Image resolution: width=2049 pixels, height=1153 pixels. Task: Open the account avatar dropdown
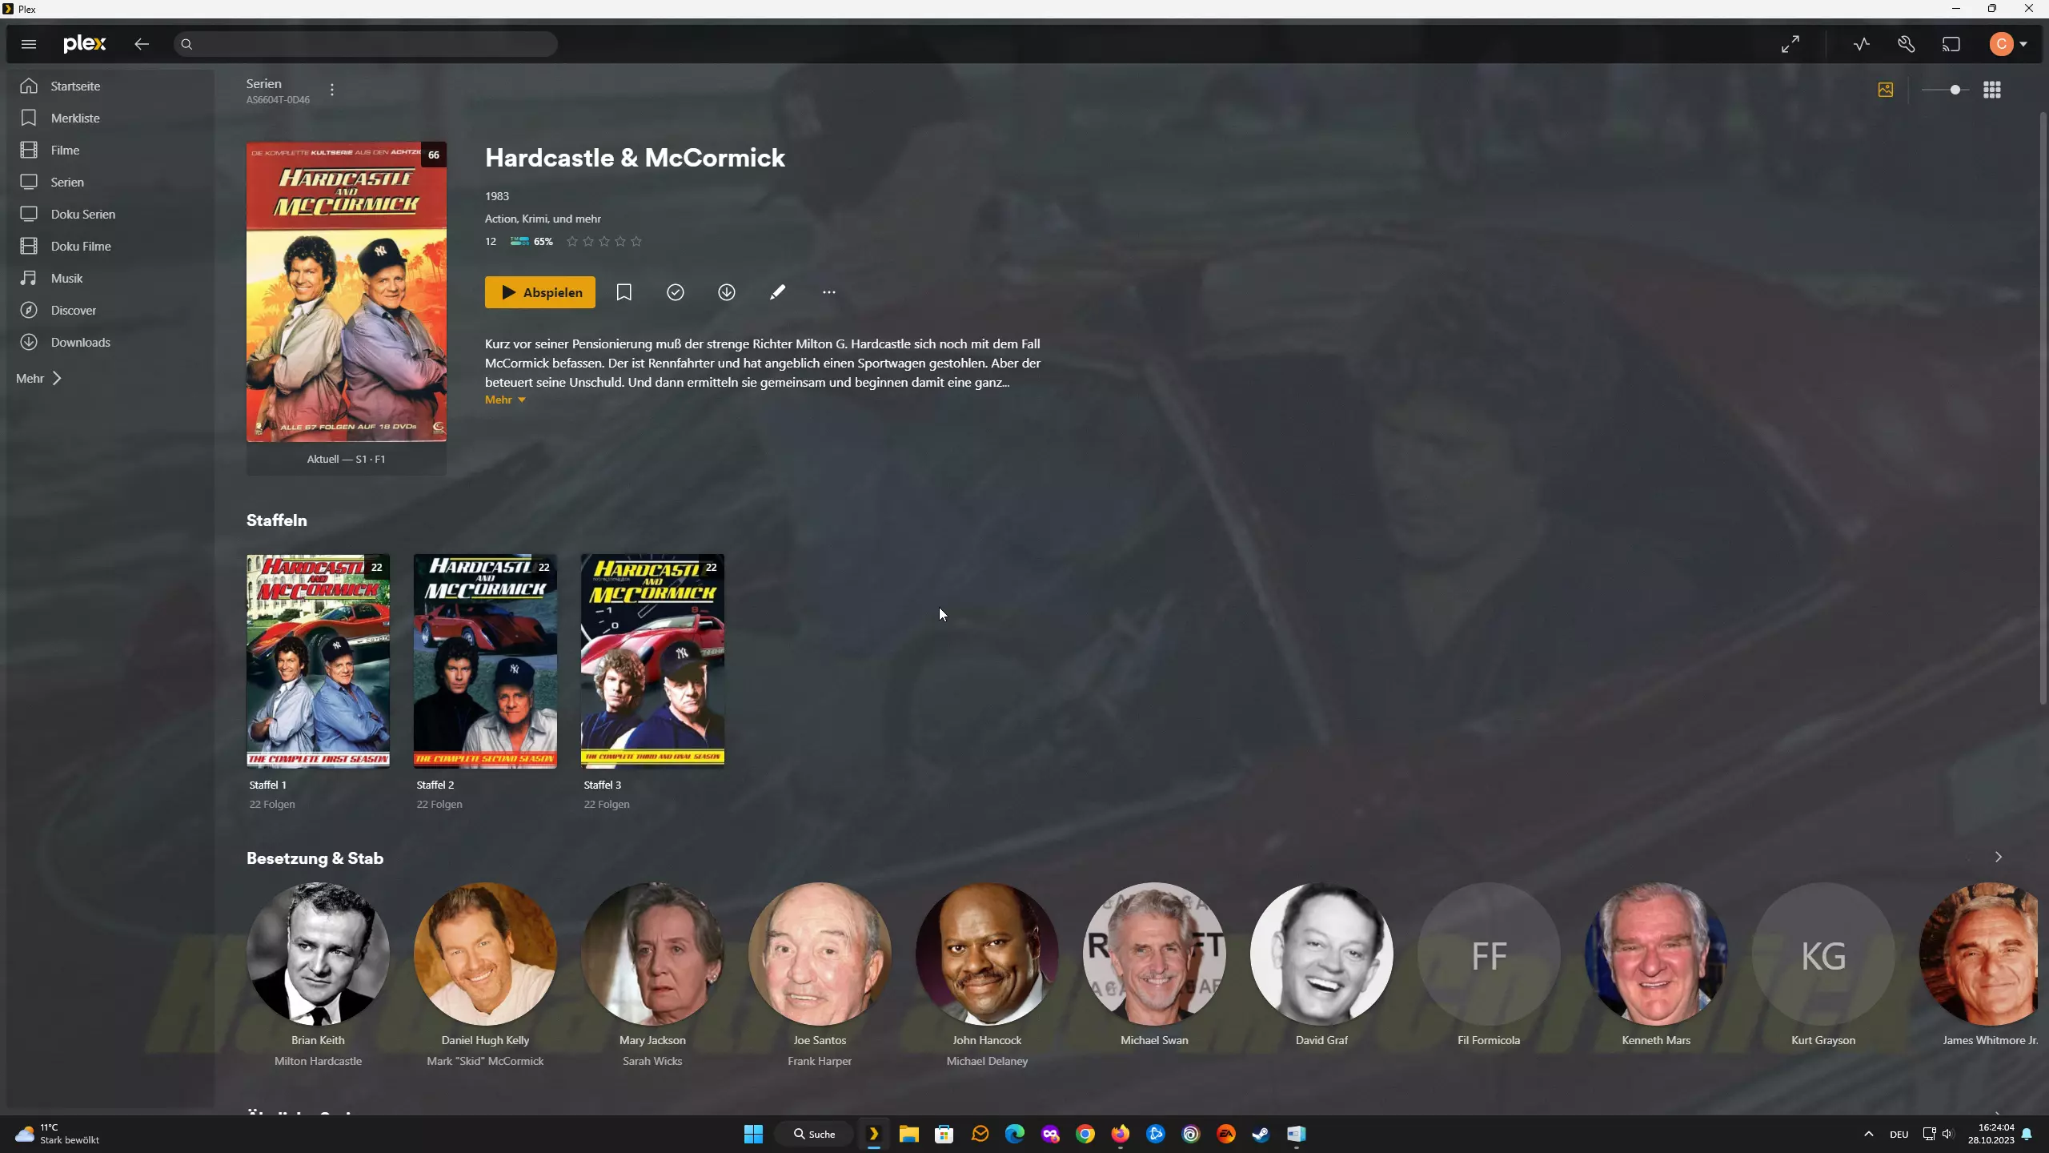point(2007,44)
